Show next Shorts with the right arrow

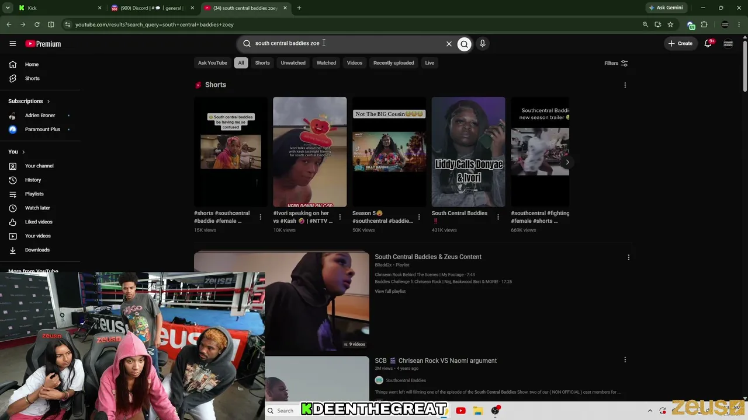pyautogui.click(x=567, y=162)
